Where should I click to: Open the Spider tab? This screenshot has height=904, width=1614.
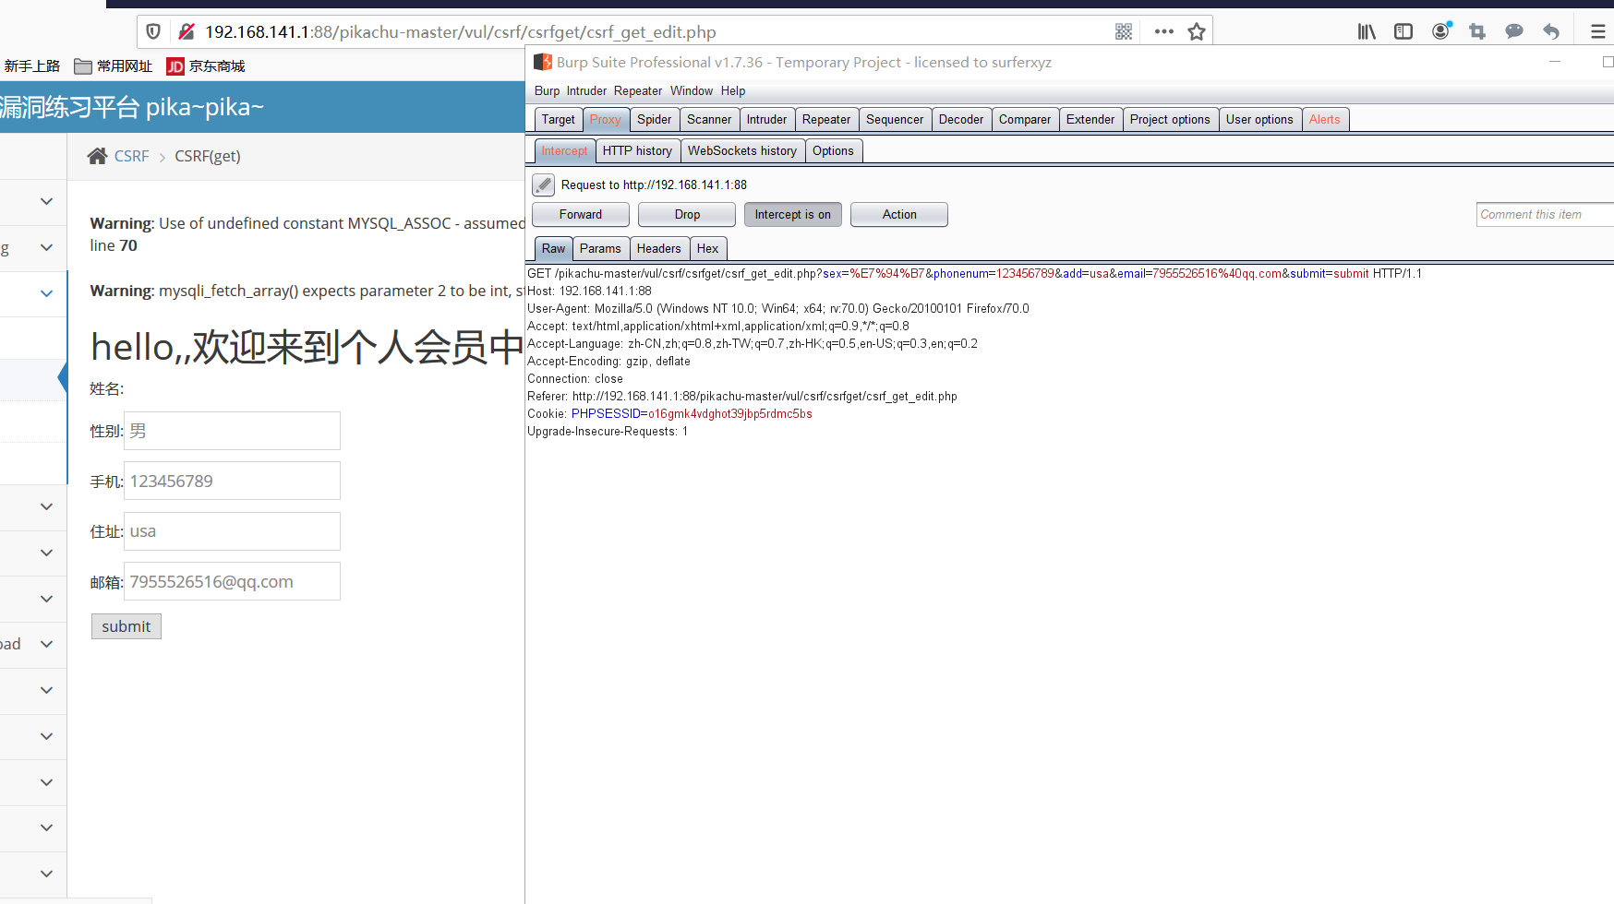pos(655,120)
